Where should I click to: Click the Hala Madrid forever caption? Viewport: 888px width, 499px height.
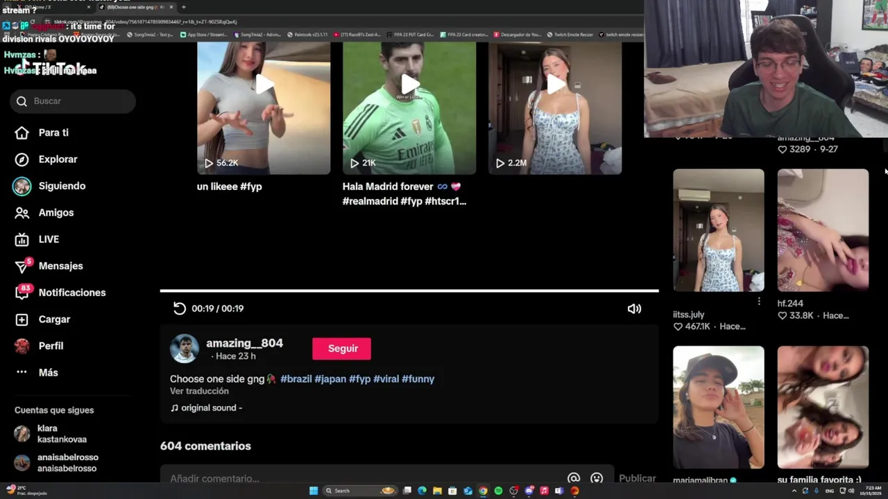[x=404, y=194]
